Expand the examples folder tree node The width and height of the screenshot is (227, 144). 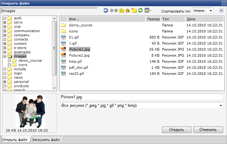pos(5,52)
